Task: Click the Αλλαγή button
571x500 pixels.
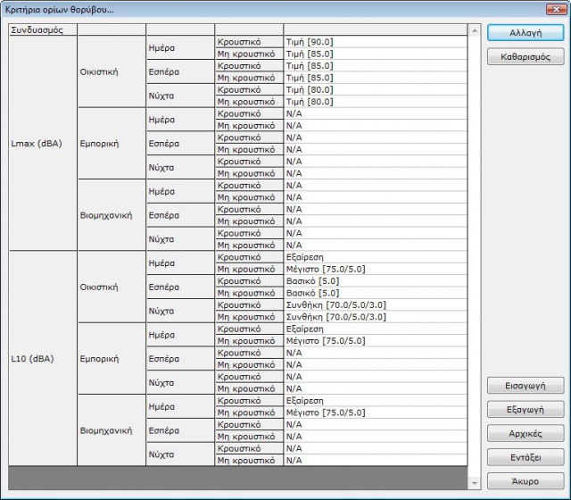Action: (525, 32)
